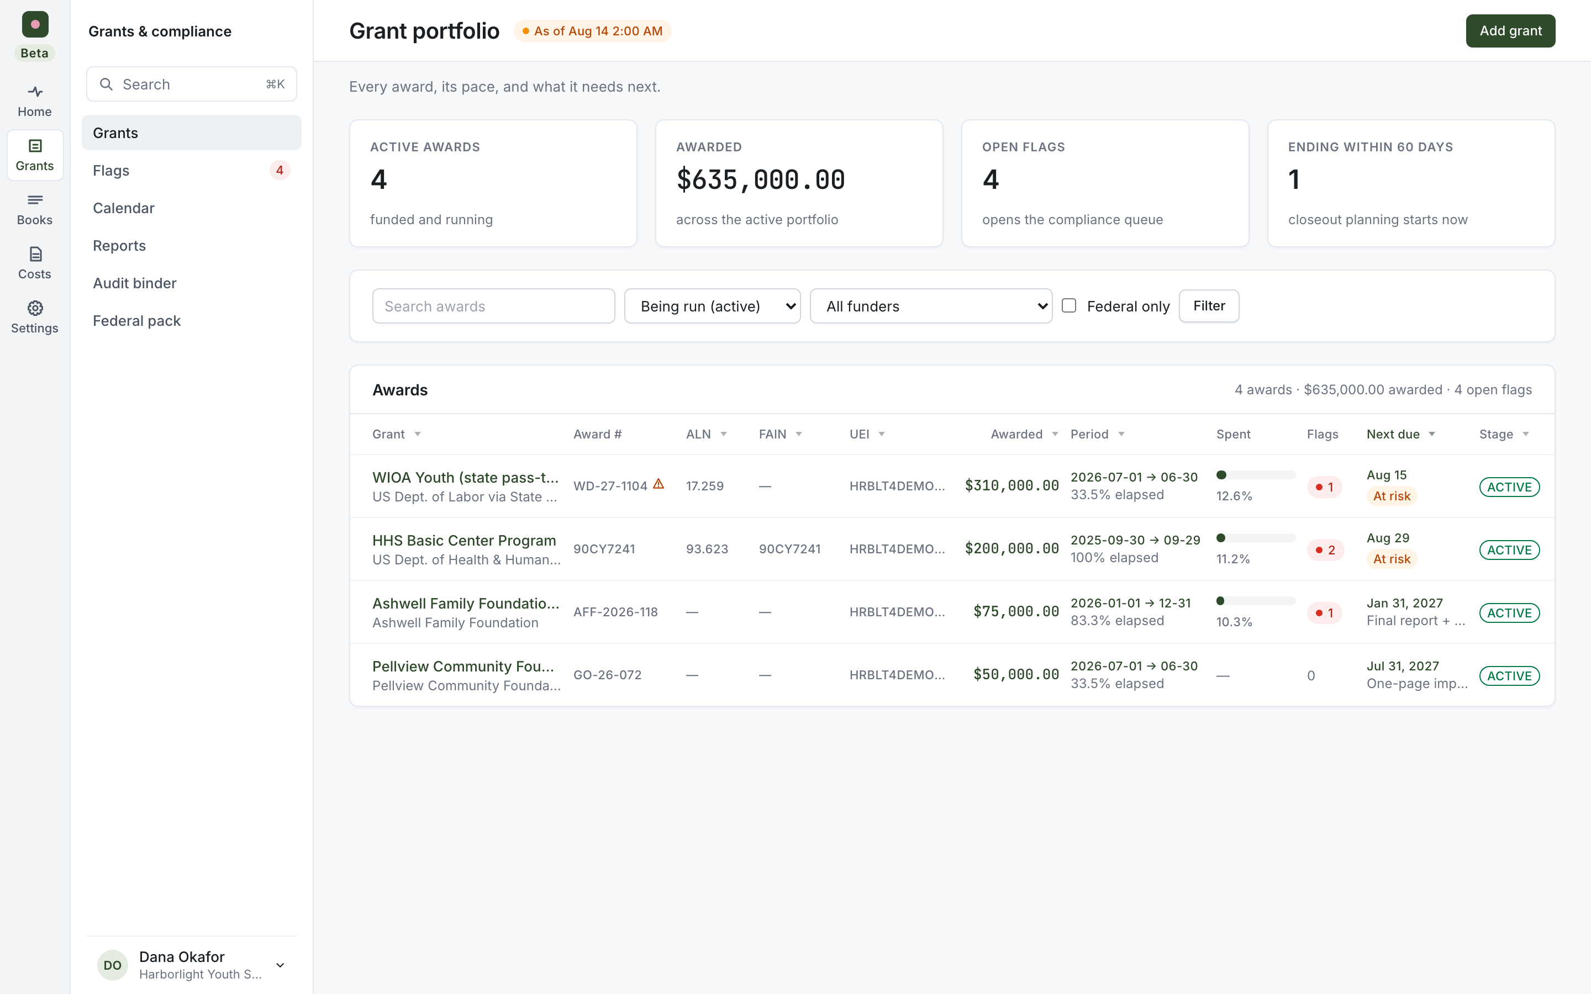Image resolution: width=1591 pixels, height=994 pixels.
Task: Apply the Filter button
Action: (x=1208, y=306)
